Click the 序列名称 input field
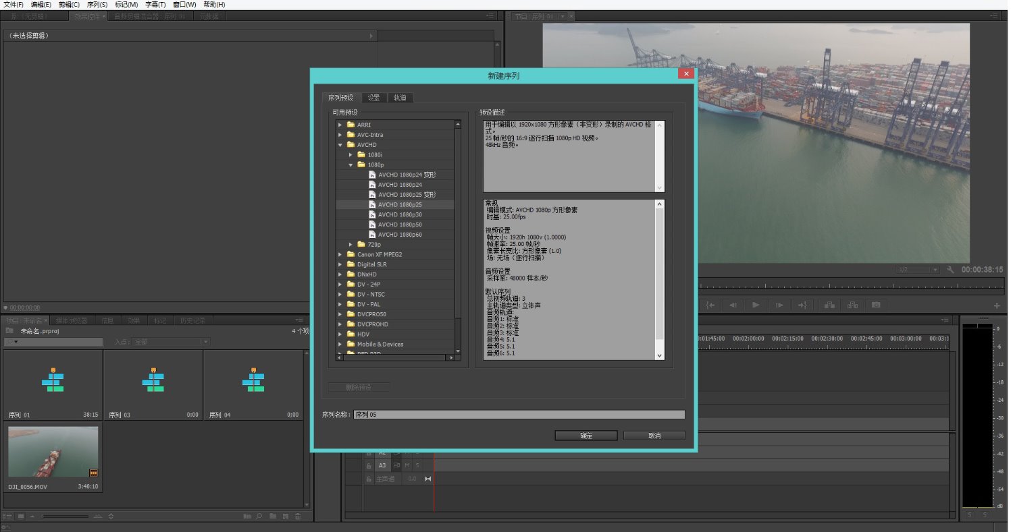The width and height of the screenshot is (1013, 532). click(x=519, y=415)
